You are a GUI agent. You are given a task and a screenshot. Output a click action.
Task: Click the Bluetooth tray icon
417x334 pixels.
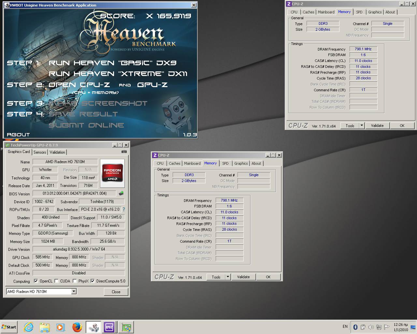pos(355,327)
